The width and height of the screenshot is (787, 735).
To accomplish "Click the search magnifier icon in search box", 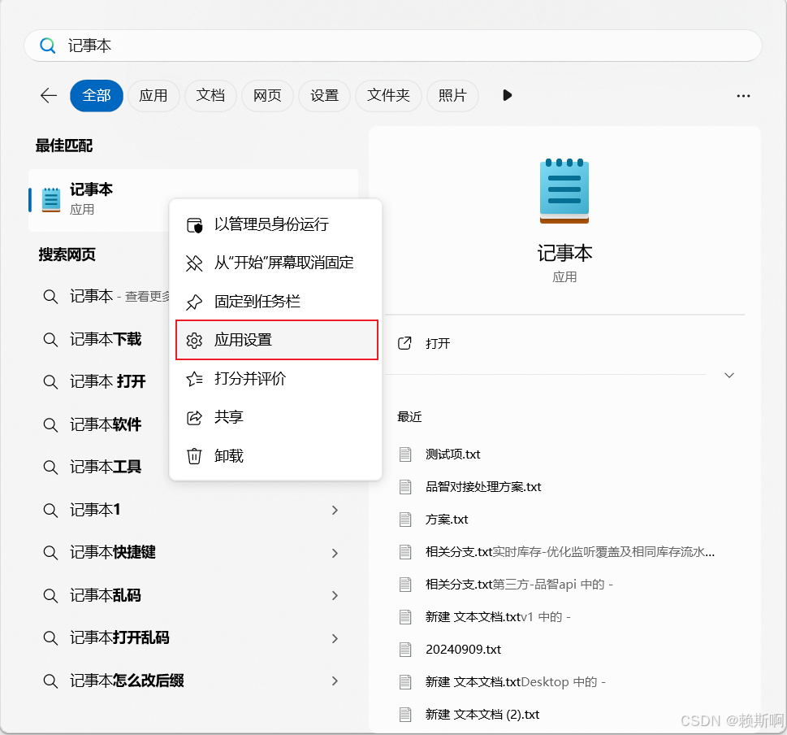I will 48,46.
